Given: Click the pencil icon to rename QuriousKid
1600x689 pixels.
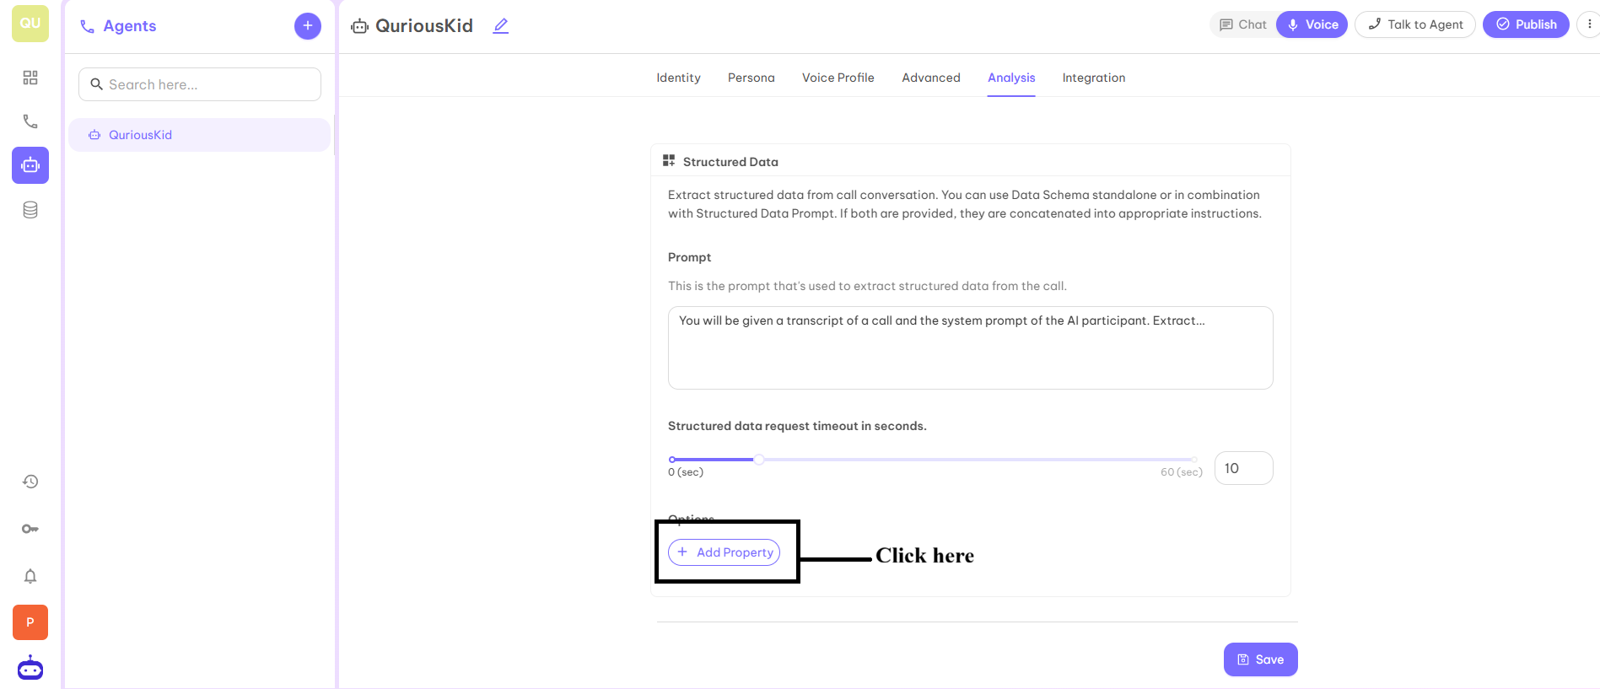Looking at the screenshot, I should click(501, 26).
